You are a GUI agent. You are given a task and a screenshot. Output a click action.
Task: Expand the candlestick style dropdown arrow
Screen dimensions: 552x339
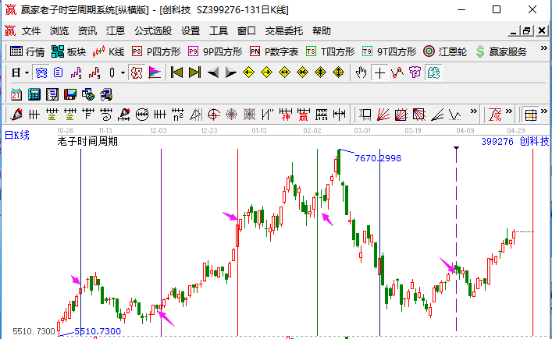coord(123,72)
